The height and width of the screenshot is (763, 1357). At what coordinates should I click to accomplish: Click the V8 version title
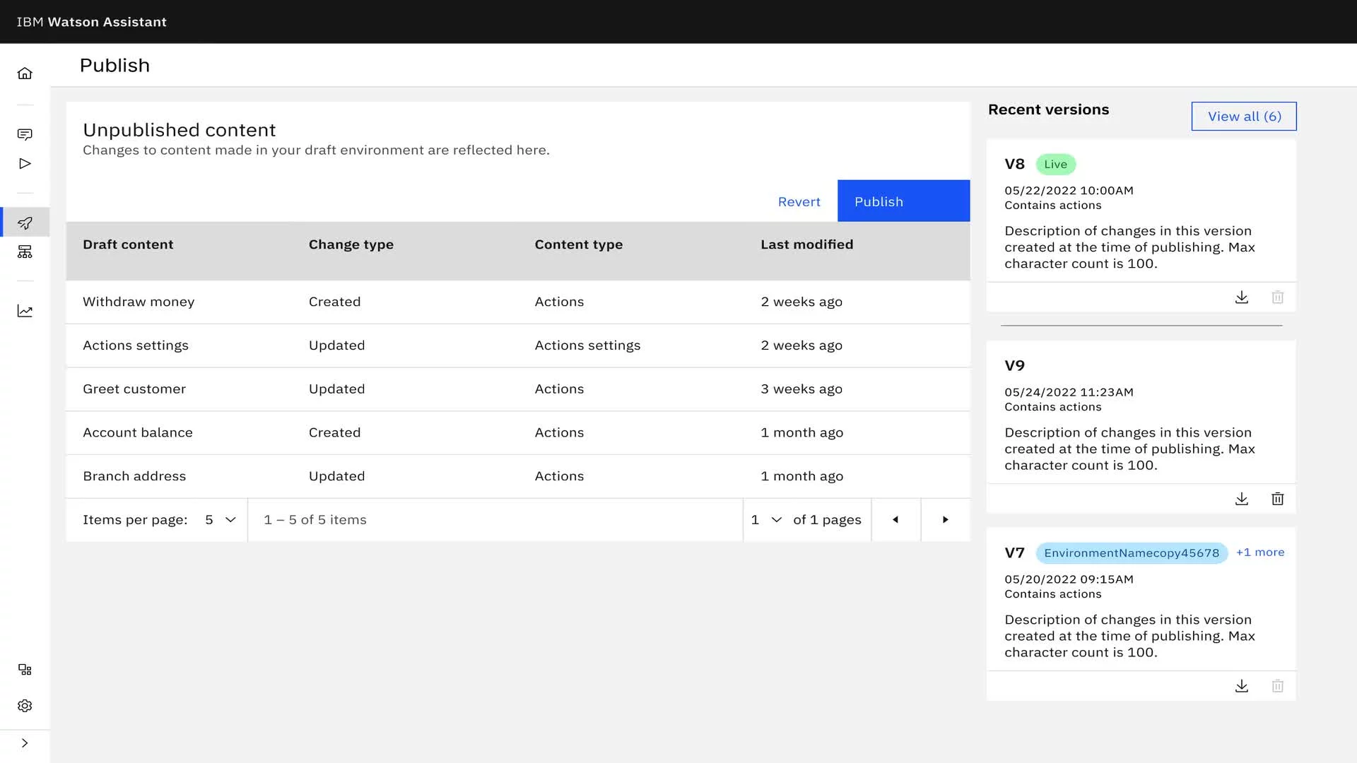click(x=1014, y=165)
